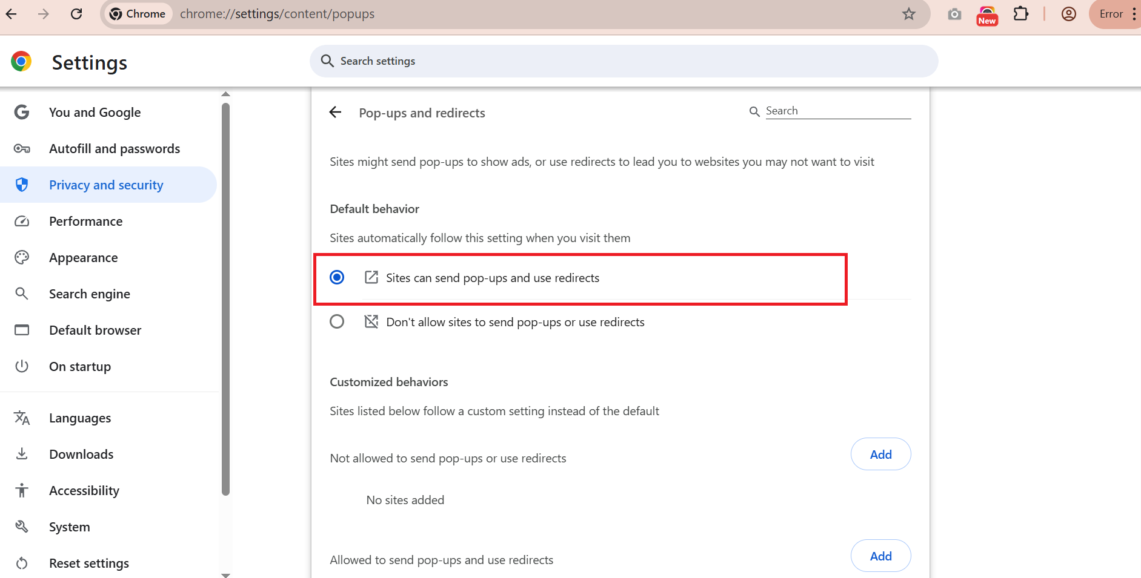The height and width of the screenshot is (578, 1141).
Task: Add a site to Allowed pop-ups list
Action: coord(880,556)
